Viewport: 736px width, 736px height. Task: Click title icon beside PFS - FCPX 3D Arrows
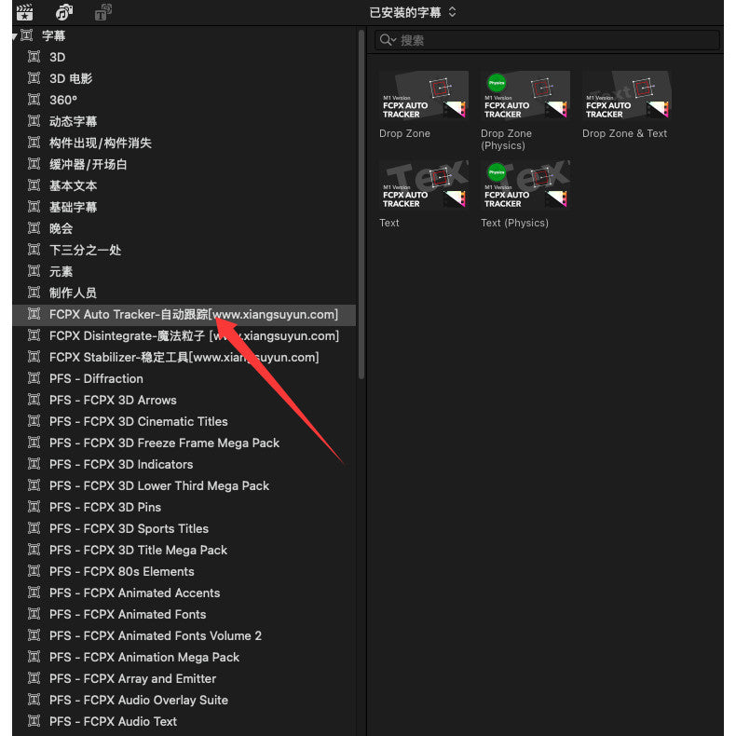(34, 400)
